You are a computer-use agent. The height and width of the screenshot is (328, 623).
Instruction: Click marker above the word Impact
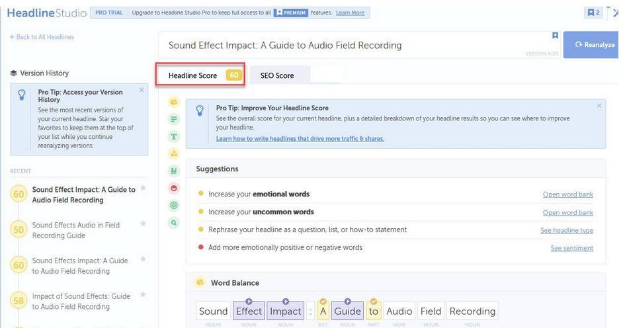click(285, 302)
